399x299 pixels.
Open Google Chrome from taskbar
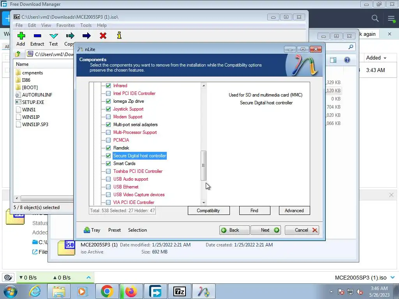point(107,291)
